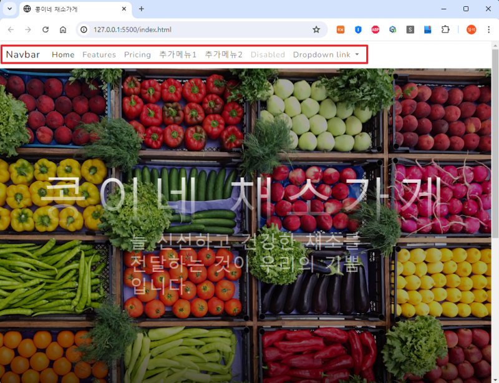Open the orange profile avatar
This screenshot has width=499, height=383.
[471, 29]
